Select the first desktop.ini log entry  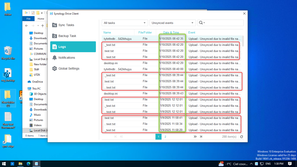[x=111, y=63]
